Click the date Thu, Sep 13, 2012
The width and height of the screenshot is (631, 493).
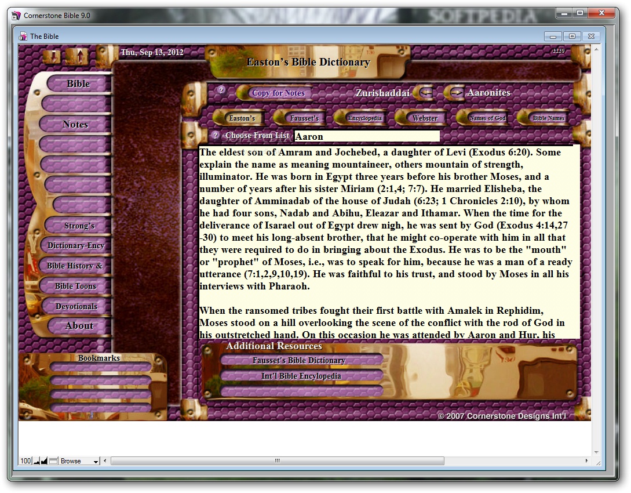(x=152, y=52)
